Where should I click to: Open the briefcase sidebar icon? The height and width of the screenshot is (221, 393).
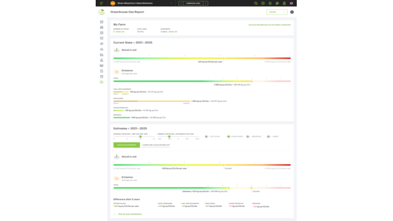pos(101,27)
